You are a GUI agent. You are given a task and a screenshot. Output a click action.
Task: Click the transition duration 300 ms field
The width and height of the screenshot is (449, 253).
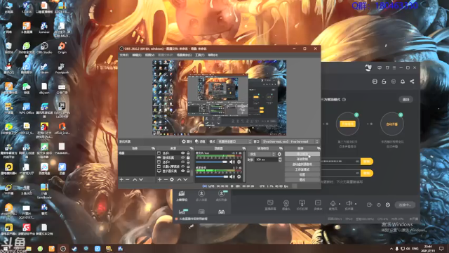click(x=266, y=160)
